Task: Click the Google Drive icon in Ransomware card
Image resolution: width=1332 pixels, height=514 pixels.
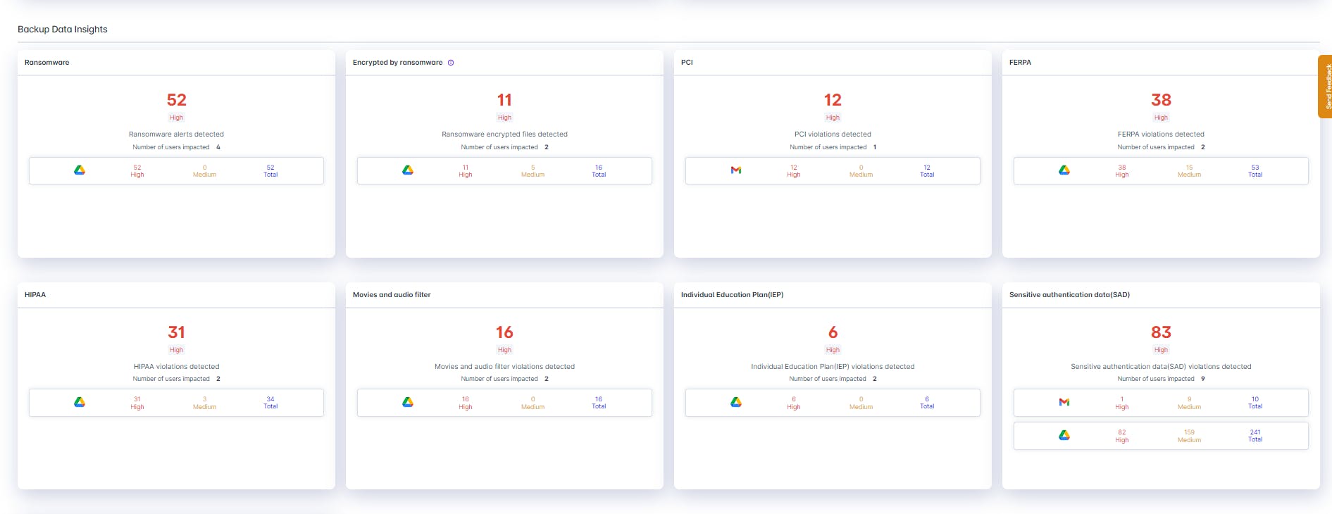Action: click(x=80, y=170)
